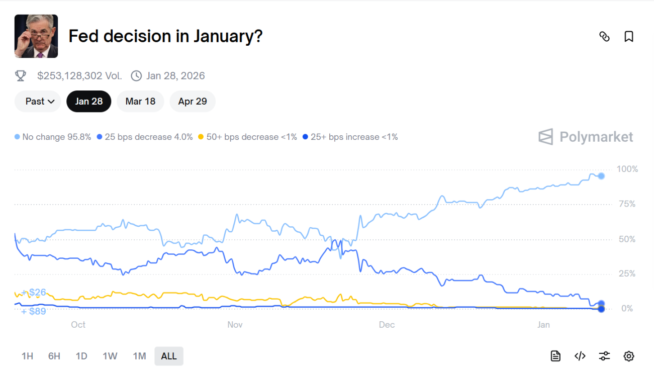Click the embed code icon

coord(580,356)
